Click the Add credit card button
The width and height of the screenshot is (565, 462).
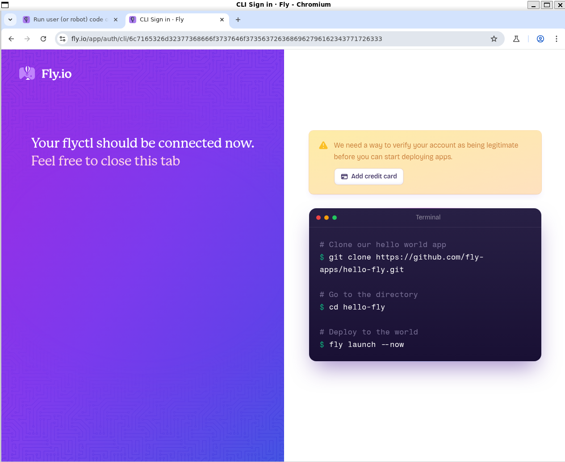click(x=369, y=177)
